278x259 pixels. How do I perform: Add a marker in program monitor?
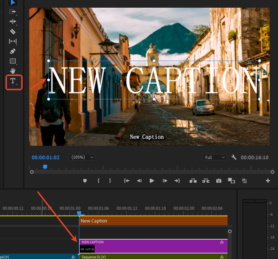[85, 181]
